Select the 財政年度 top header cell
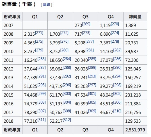 [12, 17]
